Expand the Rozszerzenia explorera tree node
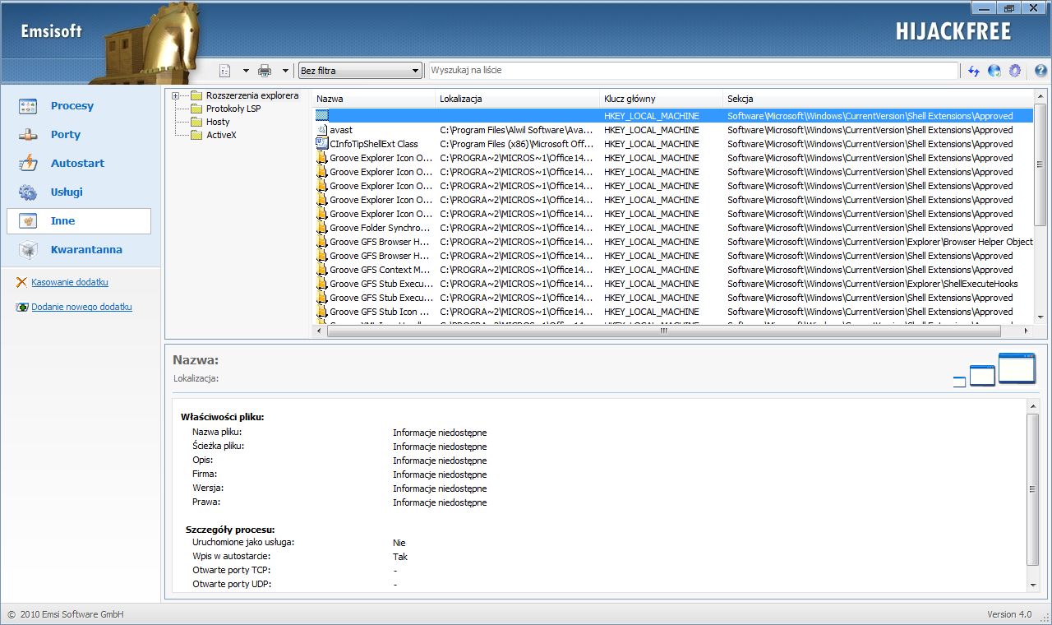Image resolution: width=1052 pixels, height=625 pixels. pyautogui.click(x=175, y=96)
